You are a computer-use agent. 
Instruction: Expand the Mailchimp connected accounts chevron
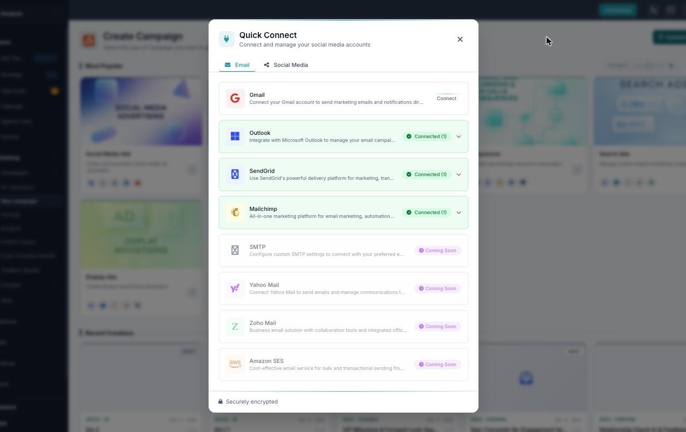[x=459, y=213]
